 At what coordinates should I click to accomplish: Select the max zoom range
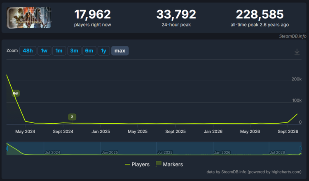click(x=120, y=51)
